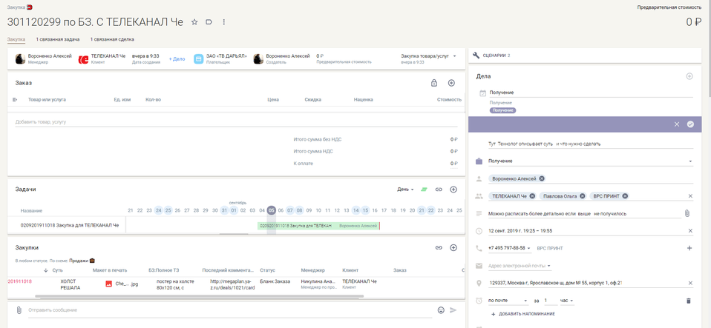Image resolution: width=711 pixels, height=328 pixels.
Task: Add new item with plus in Заказ
Action: 451,83
